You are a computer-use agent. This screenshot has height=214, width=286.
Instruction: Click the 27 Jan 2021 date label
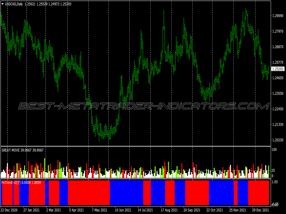[31, 210]
